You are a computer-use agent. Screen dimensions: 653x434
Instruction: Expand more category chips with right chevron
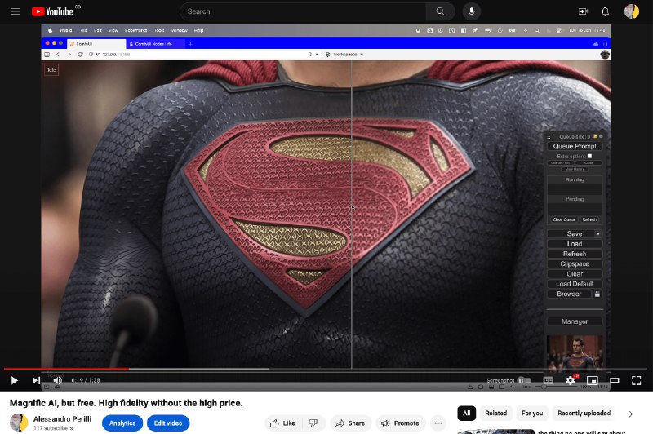[630, 414]
